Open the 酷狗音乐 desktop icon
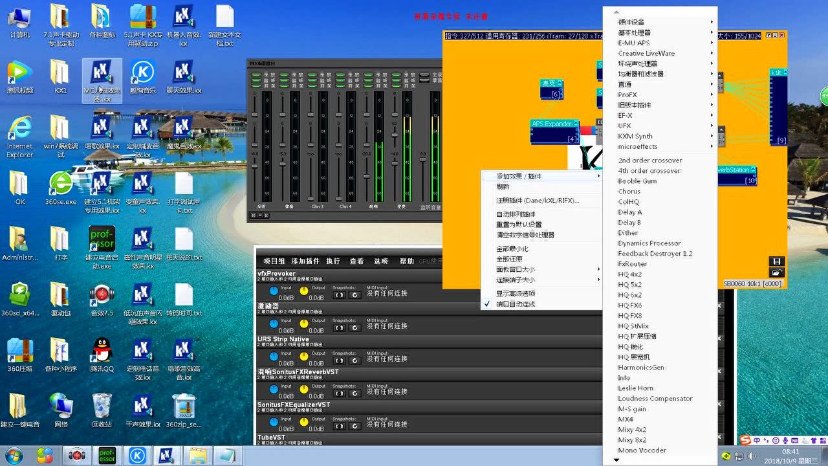Screen dimensions: 828x466 tap(142, 78)
